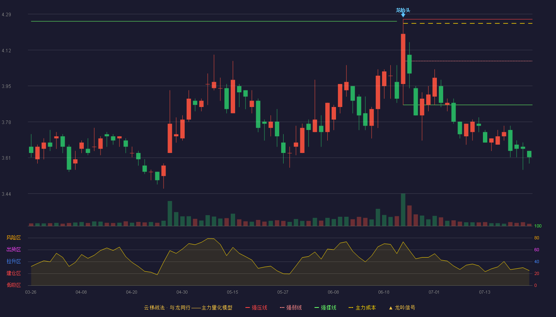This screenshot has width=556, height=317.
Task: Click the 3.61 price axis label
Action: tap(6, 158)
